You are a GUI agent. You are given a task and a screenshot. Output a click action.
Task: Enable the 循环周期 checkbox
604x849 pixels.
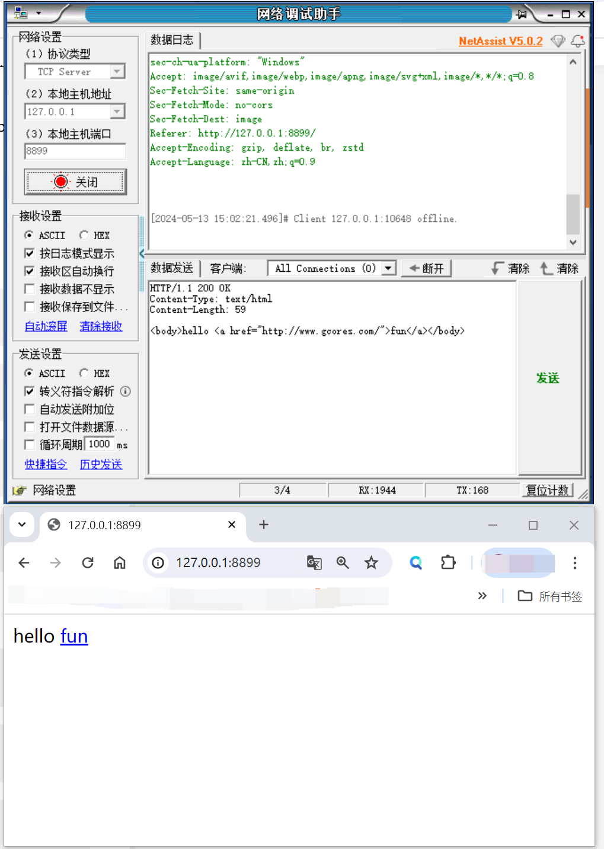click(x=29, y=444)
